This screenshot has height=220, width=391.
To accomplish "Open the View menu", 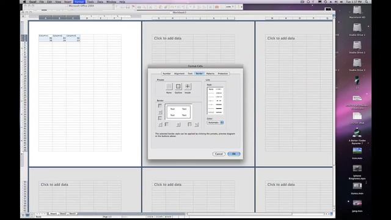I will coord(58,2).
